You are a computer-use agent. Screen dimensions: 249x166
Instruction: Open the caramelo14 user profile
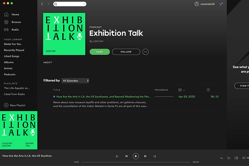pos(204,4)
